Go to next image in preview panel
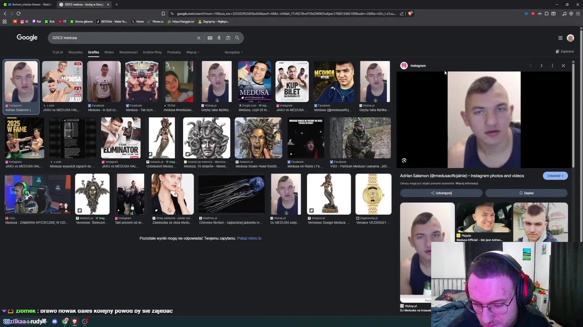 point(541,65)
